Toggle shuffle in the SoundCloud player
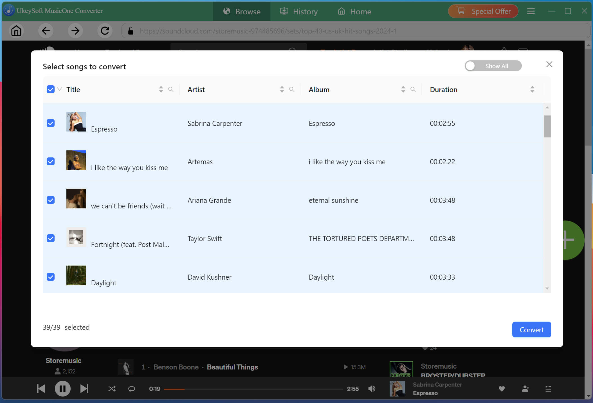This screenshot has height=403, width=593. 112,389
